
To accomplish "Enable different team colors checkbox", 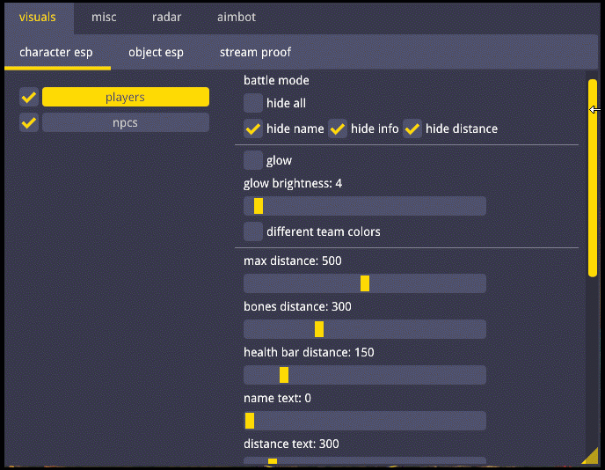I will point(253,231).
